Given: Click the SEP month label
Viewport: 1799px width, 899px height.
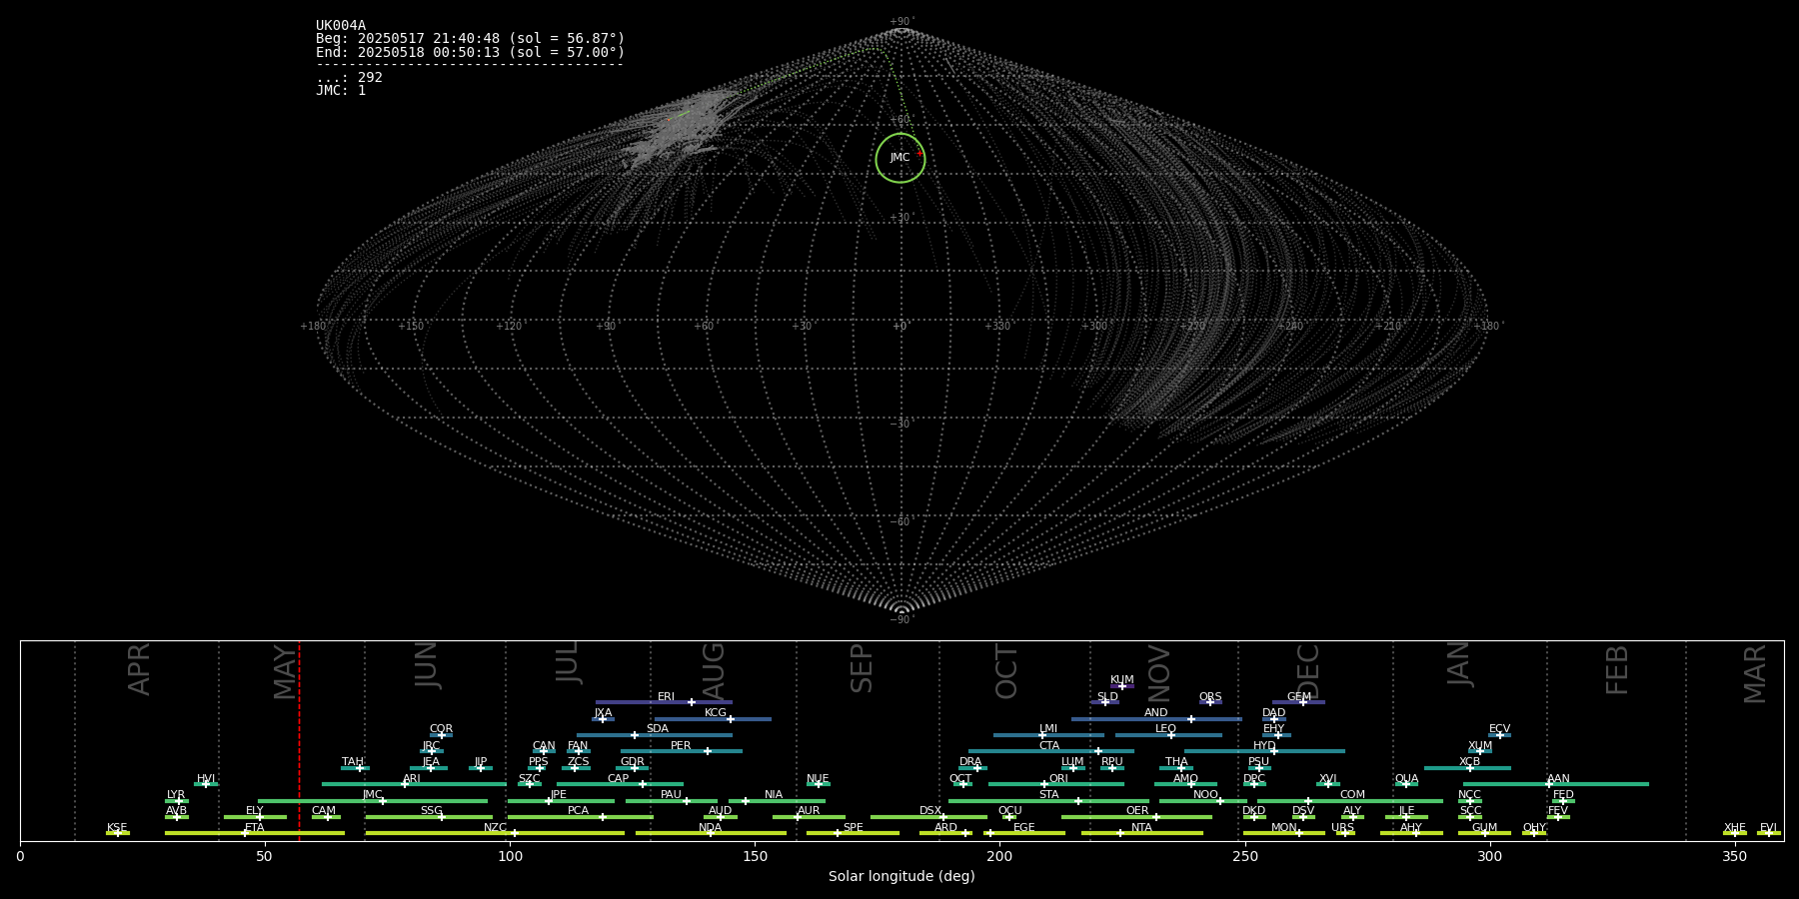Looking at the screenshot, I should (862, 668).
